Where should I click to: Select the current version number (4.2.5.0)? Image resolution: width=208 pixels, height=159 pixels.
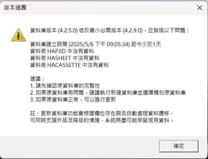click(x=68, y=30)
